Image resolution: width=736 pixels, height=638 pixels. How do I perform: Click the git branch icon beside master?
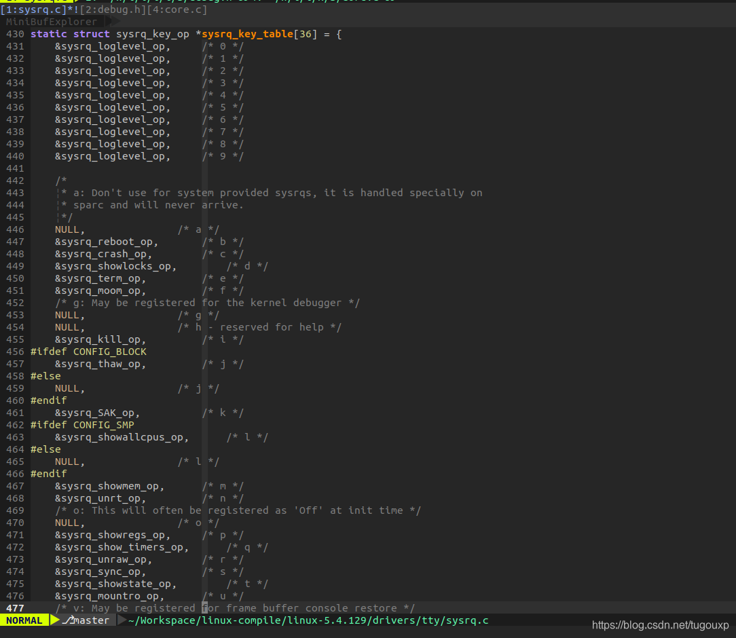coord(68,620)
